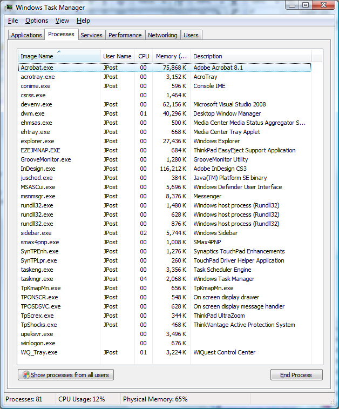Maximize the Task Manager window

[306, 5]
